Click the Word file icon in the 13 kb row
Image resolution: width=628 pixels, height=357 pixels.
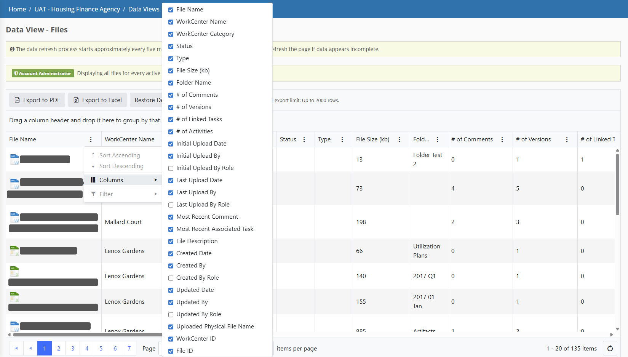(14, 159)
